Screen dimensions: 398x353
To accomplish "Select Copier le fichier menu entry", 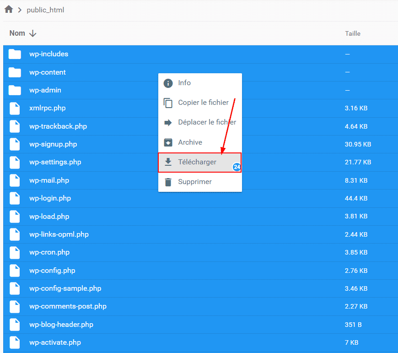I will pos(203,103).
